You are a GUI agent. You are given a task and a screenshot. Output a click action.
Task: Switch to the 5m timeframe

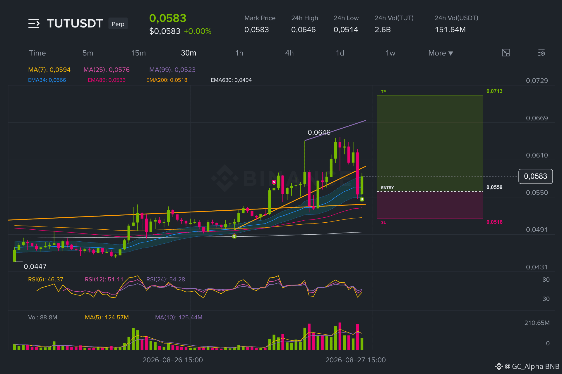pyautogui.click(x=88, y=53)
